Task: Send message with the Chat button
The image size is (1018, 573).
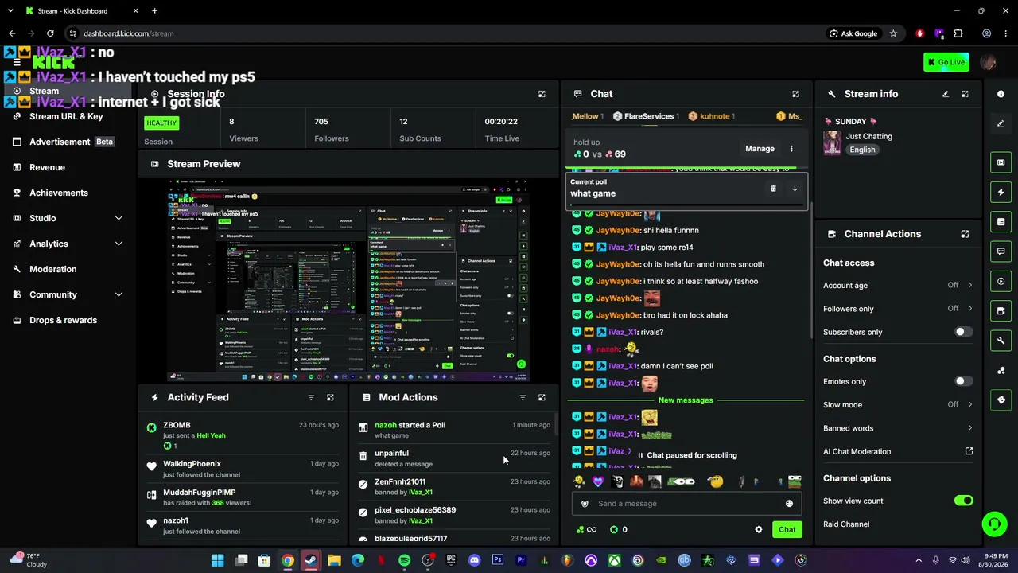Action: tap(787, 529)
